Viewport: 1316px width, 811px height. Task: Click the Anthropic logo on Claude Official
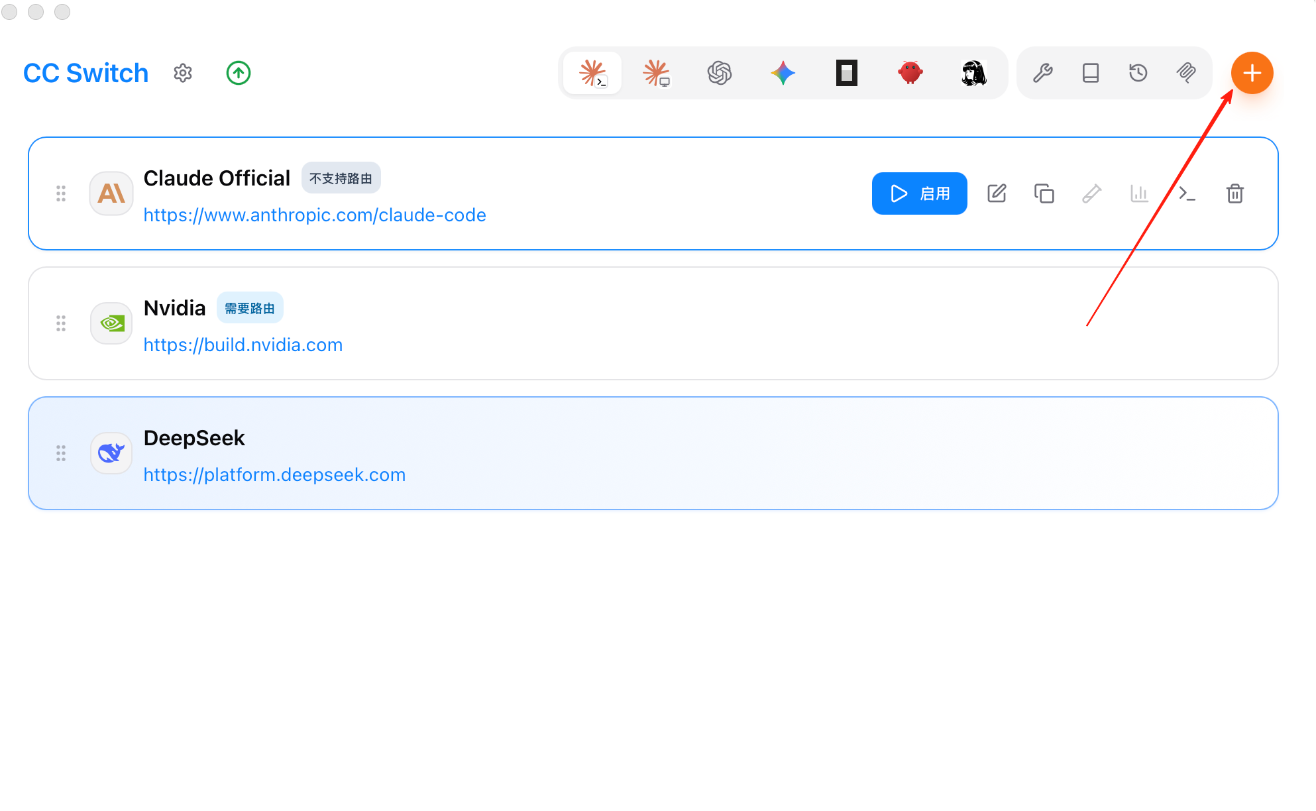[x=111, y=193]
